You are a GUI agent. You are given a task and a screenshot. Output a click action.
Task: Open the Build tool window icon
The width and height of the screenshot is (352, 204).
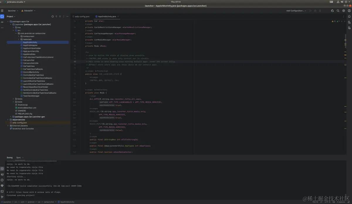2,169
